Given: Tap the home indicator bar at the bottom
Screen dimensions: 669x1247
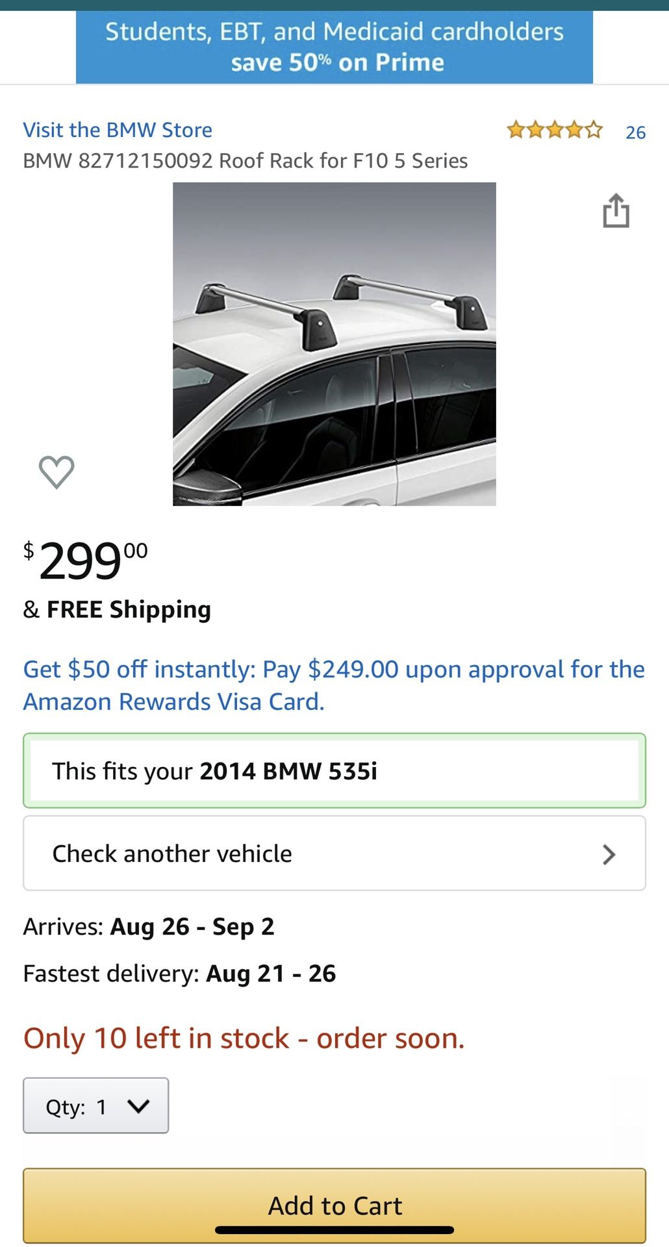Looking at the screenshot, I should [334, 1229].
